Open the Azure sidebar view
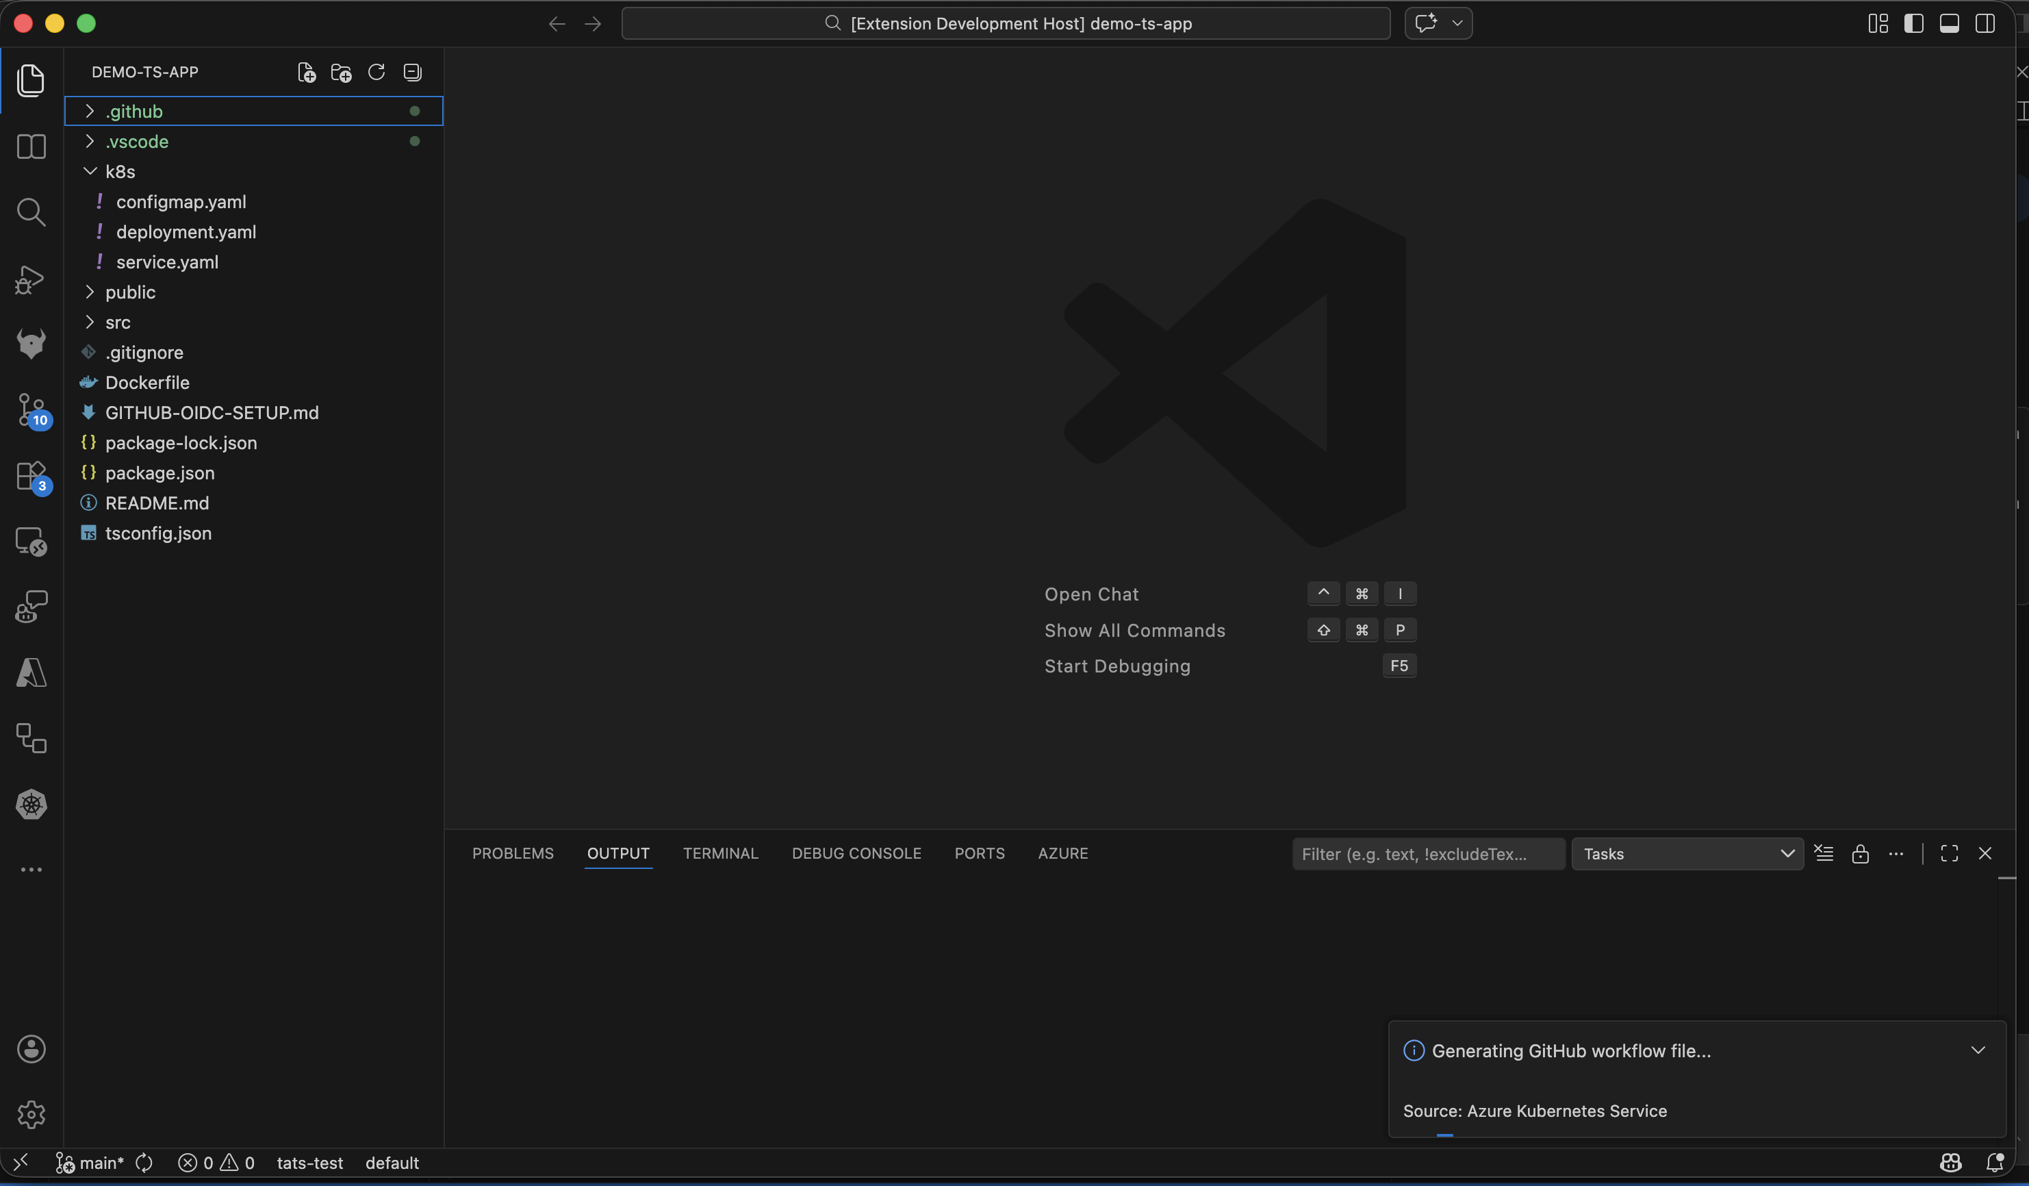This screenshot has width=2029, height=1186. 31,673
